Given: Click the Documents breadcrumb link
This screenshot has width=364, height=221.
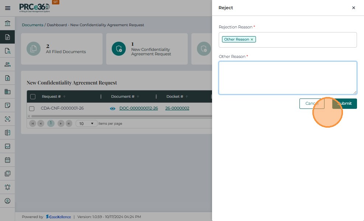Looking at the screenshot, I should coord(32,25).
